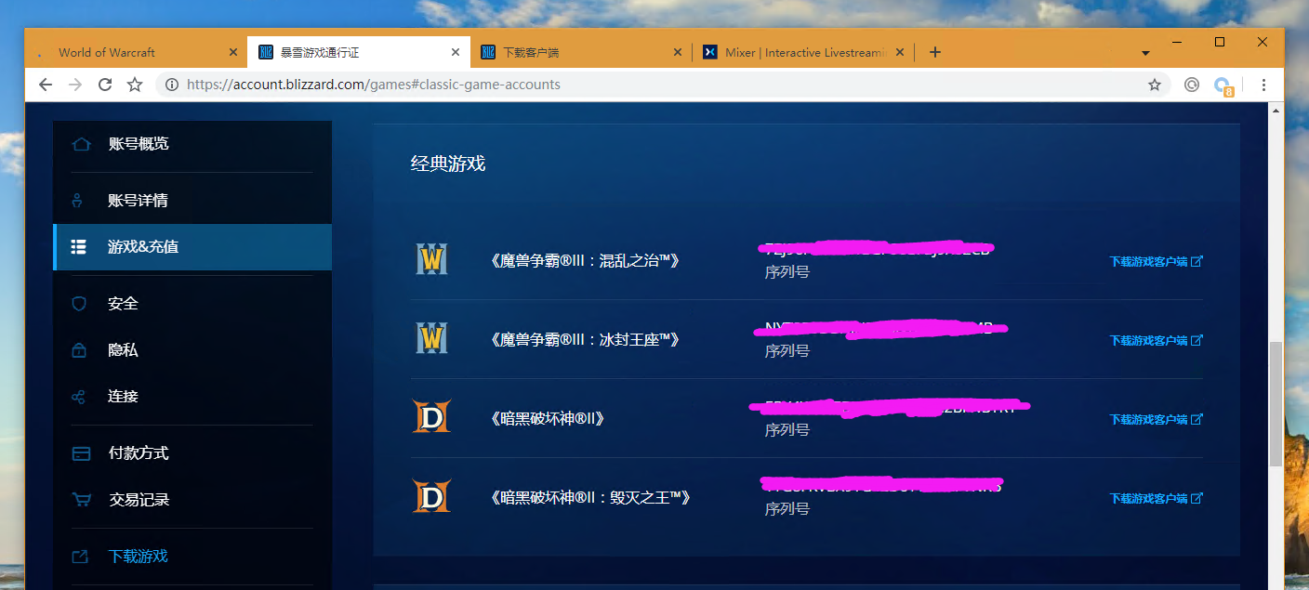Click title 《暗黑破坏神®II》
Viewport: 1309px width, 590px height.
coord(549,419)
